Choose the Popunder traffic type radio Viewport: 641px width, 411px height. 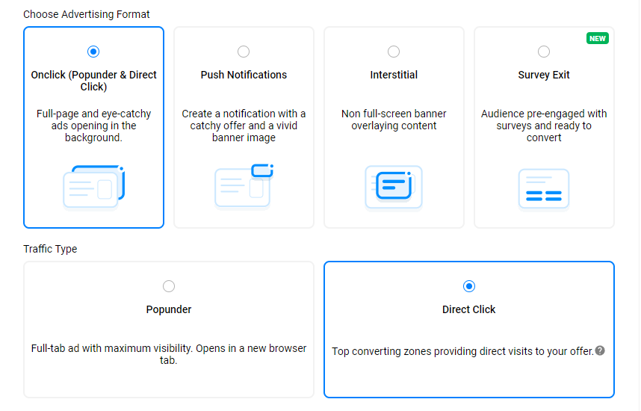169,286
